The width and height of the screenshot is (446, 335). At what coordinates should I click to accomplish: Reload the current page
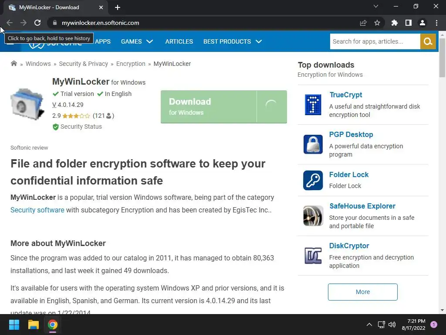[37, 23]
